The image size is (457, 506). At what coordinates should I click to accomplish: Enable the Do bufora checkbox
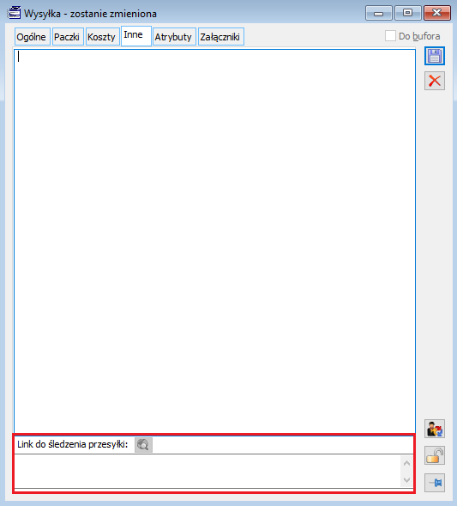[390, 36]
